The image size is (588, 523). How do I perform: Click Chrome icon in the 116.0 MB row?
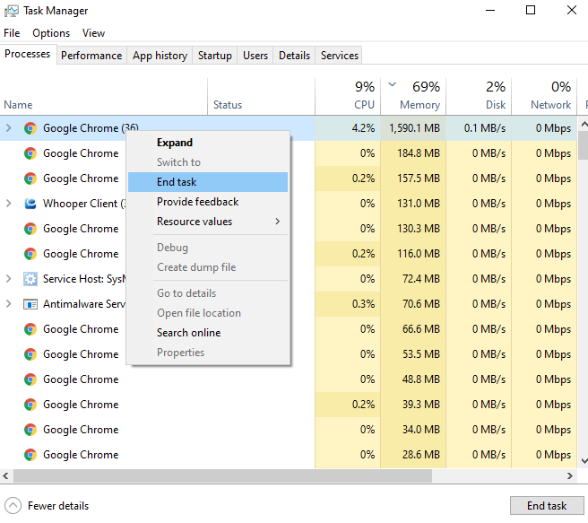[x=30, y=254]
